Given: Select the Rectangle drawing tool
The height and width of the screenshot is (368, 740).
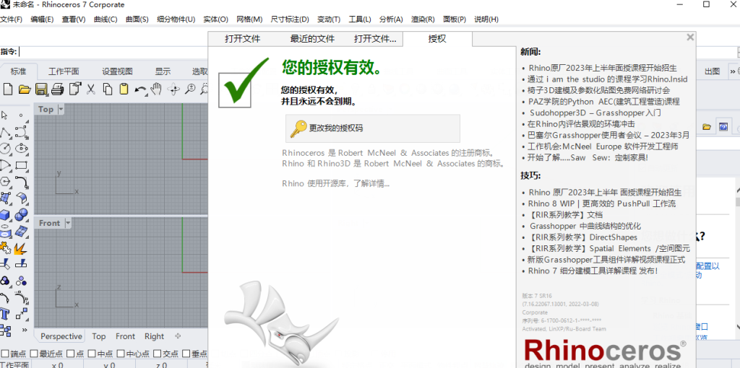Looking at the screenshot, I should pyautogui.click(x=21, y=165).
